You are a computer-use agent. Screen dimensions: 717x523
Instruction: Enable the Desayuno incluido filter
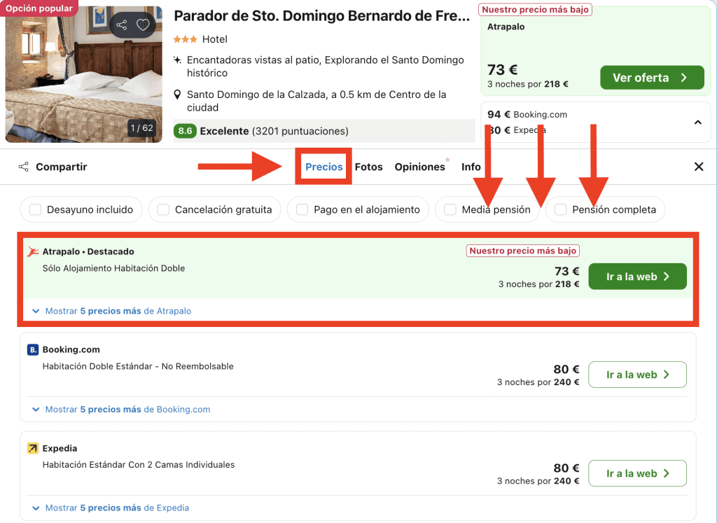click(x=35, y=209)
